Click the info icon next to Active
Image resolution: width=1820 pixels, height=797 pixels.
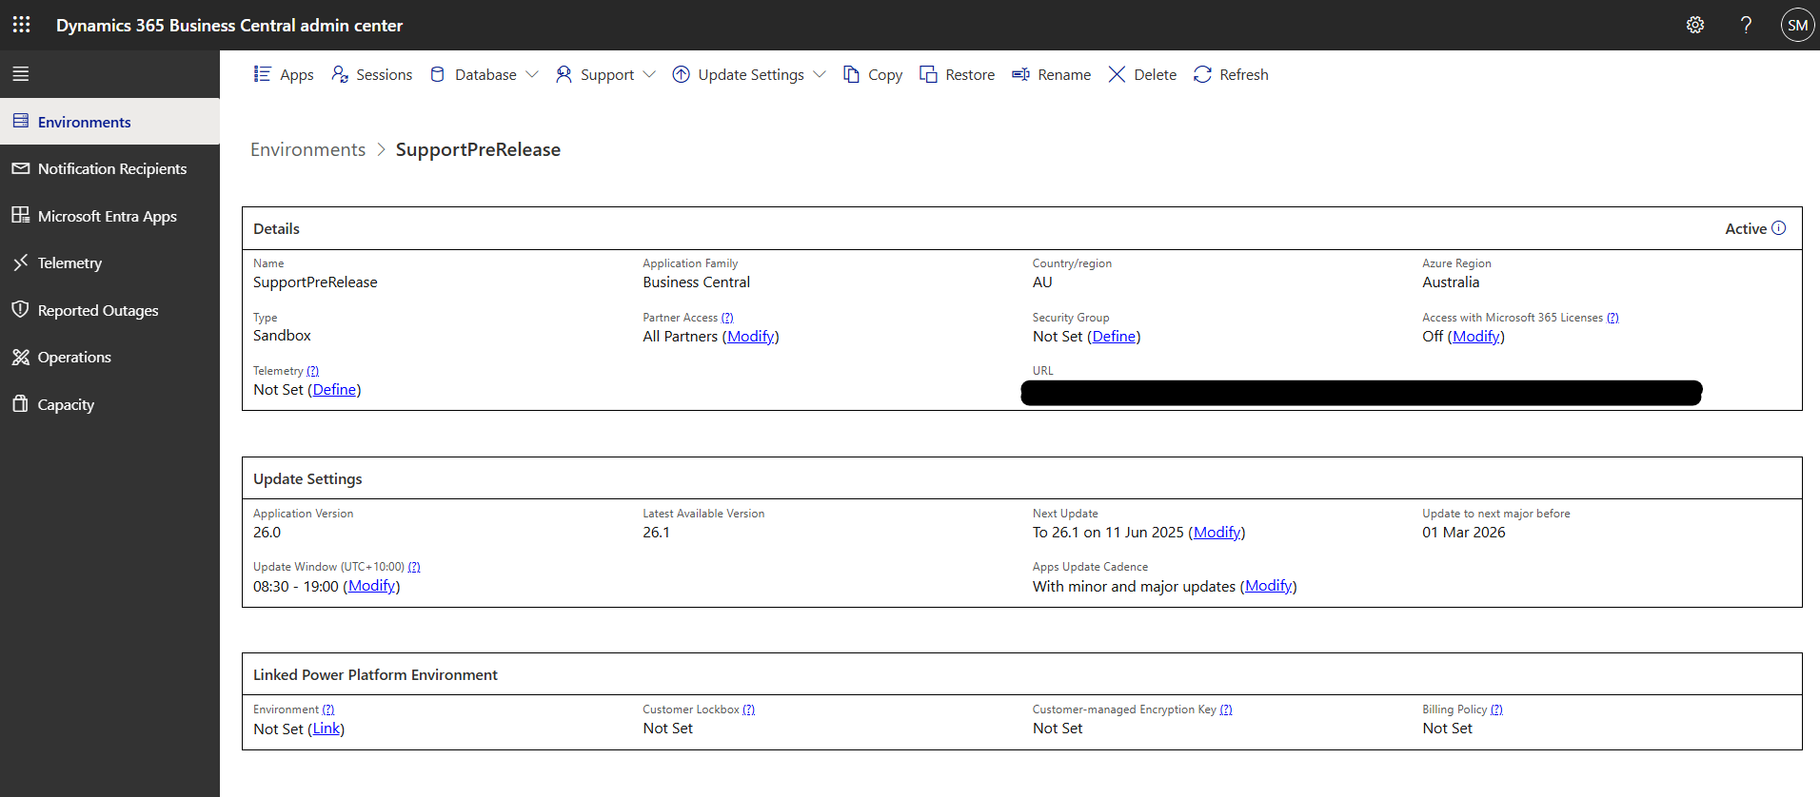pos(1778,228)
